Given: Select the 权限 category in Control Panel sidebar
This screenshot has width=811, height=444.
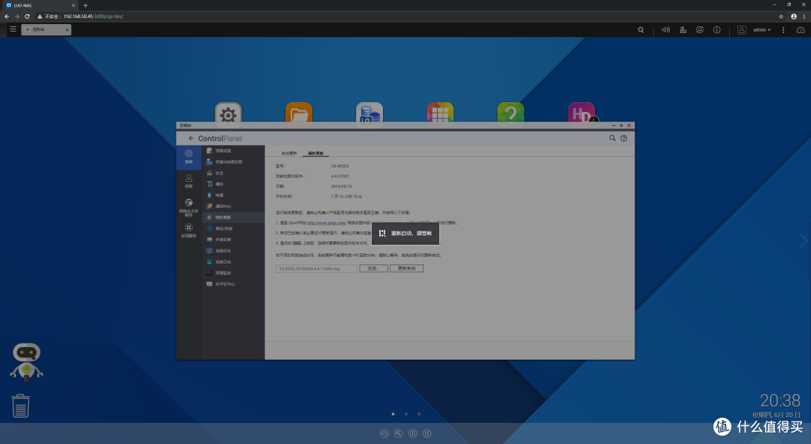Looking at the screenshot, I should pos(188,181).
